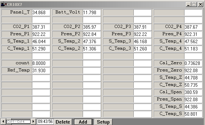
Task: Select the Batt_Volt label cell
Action: coord(67,12)
